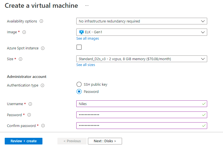Select SSH public key authentication
223x150 pixels.
tap(79, 85)
